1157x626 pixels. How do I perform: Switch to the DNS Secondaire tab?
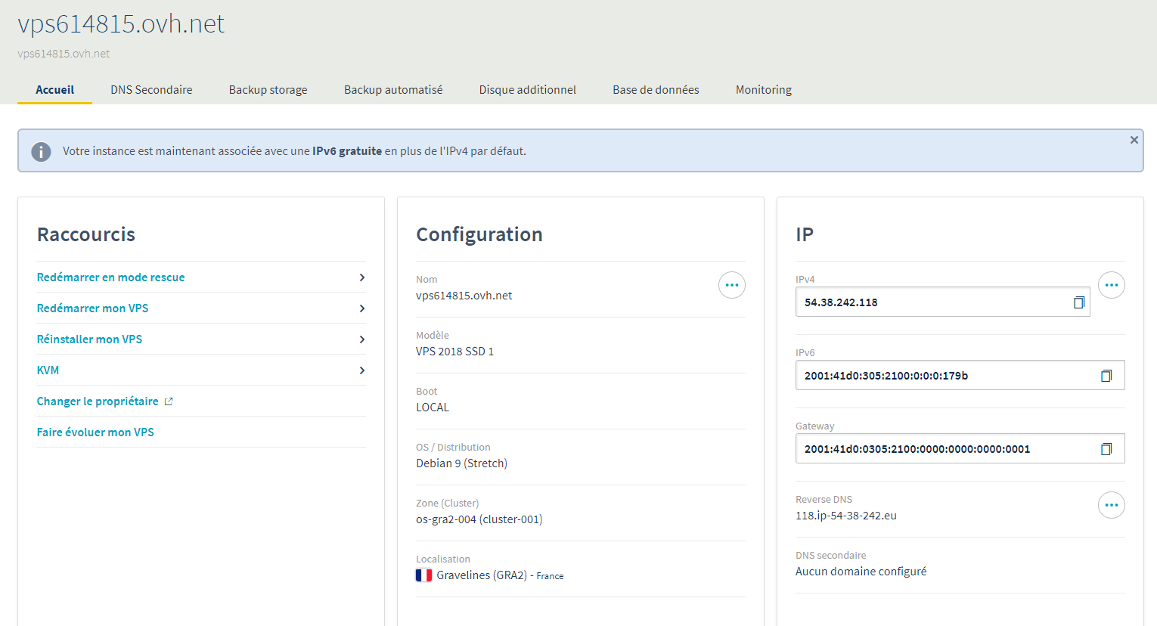pos(151,90)
